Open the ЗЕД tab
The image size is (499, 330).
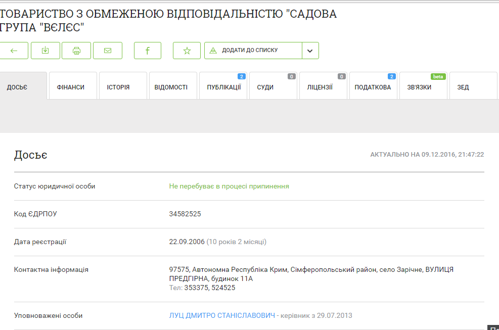(463, 87)
